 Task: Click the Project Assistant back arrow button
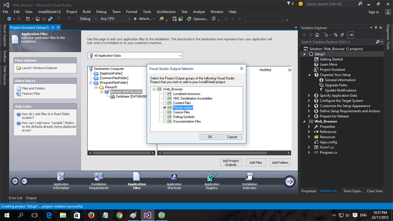coord(24,181)
